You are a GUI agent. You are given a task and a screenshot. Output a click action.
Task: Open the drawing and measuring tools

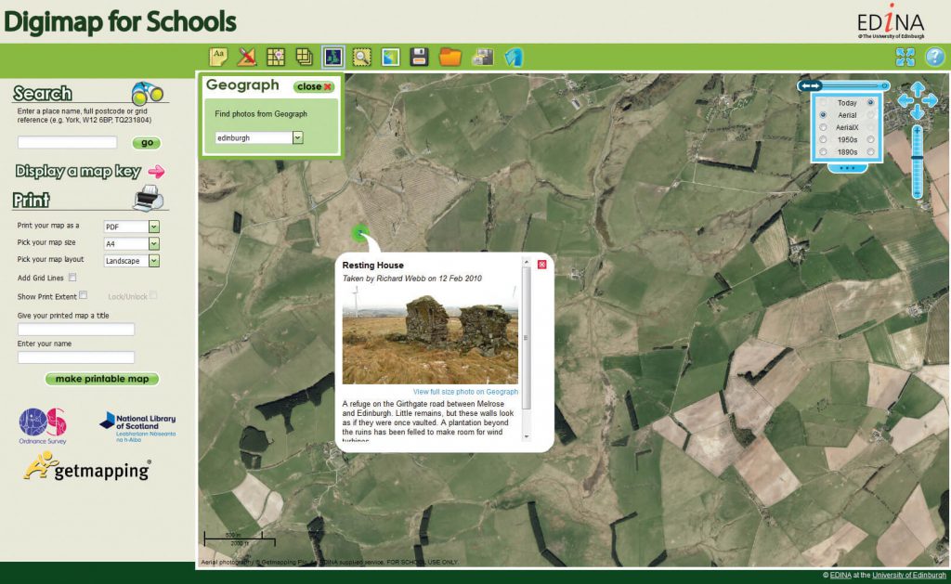[x=245, y=56]
